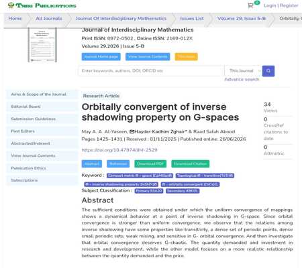Image resolution: width=302 pixels, height=268 pixels.
Task: Click the blue search magnifier button
Action: click(x=268, y=71)
